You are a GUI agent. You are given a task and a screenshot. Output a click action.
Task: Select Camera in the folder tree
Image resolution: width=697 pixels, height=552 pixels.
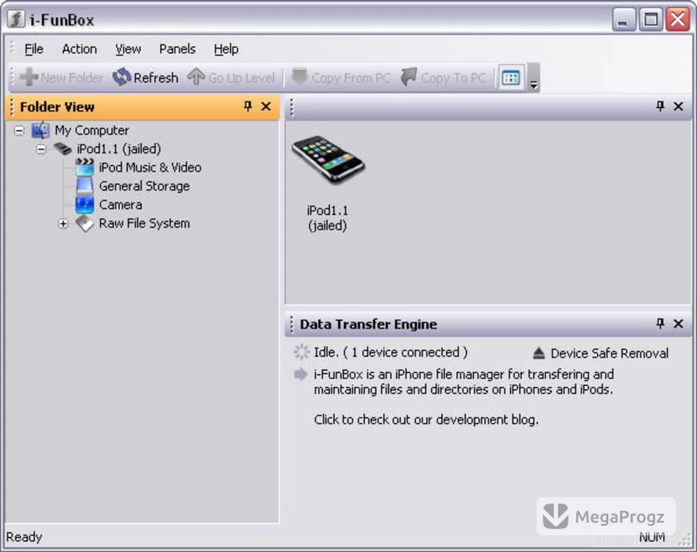pyautogui.click(x=120, y=205)
